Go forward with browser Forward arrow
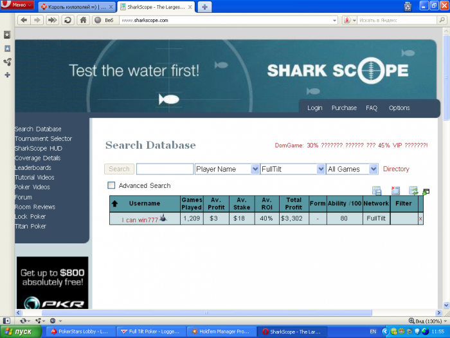The height and width of the screenshot is (338, 450). pyautogui.click(x=37, y=20)
